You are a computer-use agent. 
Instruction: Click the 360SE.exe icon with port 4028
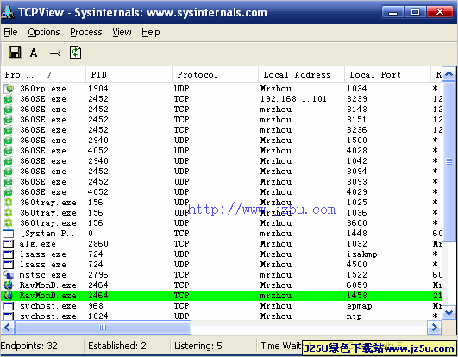[9, 151]
